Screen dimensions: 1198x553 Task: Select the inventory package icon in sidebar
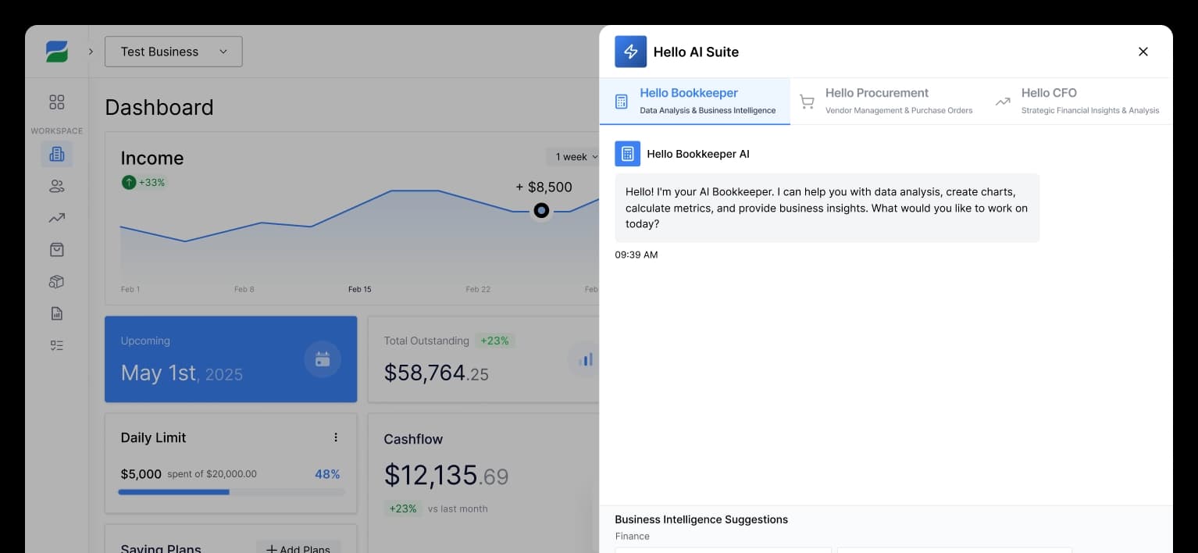[x=56, y=281]
